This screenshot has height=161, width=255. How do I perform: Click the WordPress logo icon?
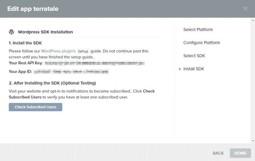click(11, 32)
